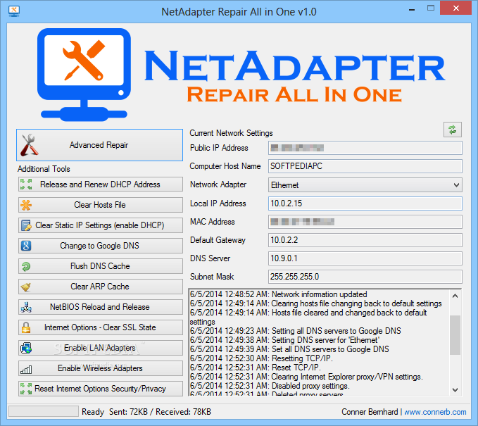Screen dimensions: 478x426
Task: Click the document icon on Clear Static IP Settings
Action: coord(26,225)
